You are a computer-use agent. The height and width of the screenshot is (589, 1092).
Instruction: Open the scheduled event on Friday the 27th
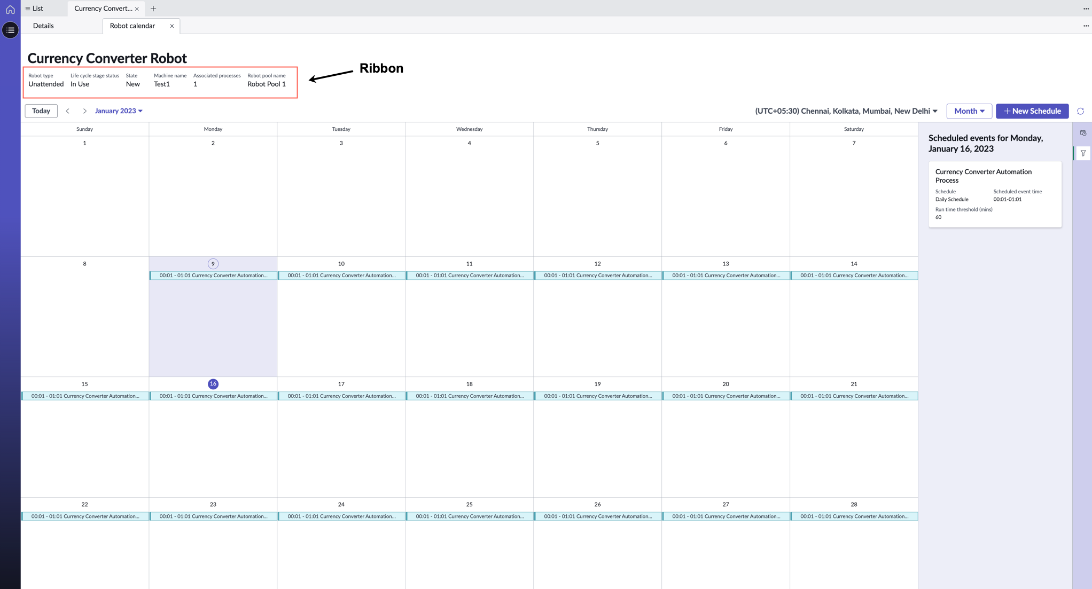(726, 516)
